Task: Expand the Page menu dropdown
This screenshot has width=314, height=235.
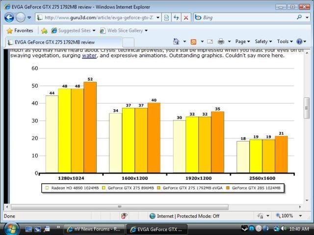Action: 242,42
